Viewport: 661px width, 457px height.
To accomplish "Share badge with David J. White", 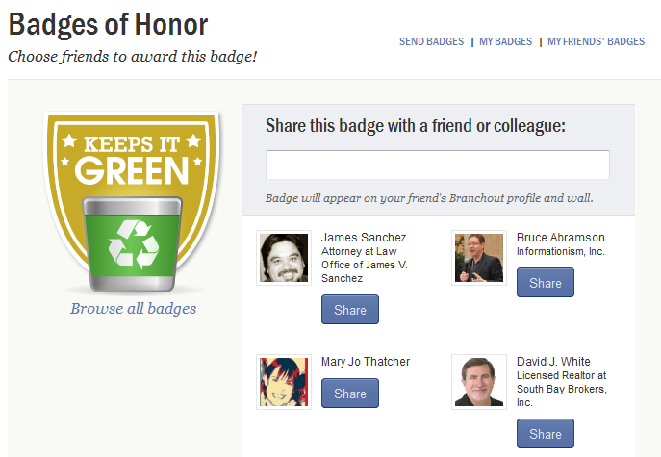I will pyautogui.click(x=546, y=433).
